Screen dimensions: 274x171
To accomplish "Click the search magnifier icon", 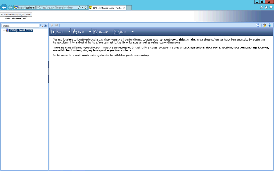I will click(42, 26).
